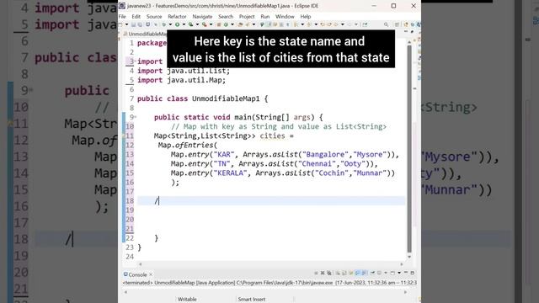
Task: Toggle Word Wrap in Console toolbar
Action: tap(351, 273)
